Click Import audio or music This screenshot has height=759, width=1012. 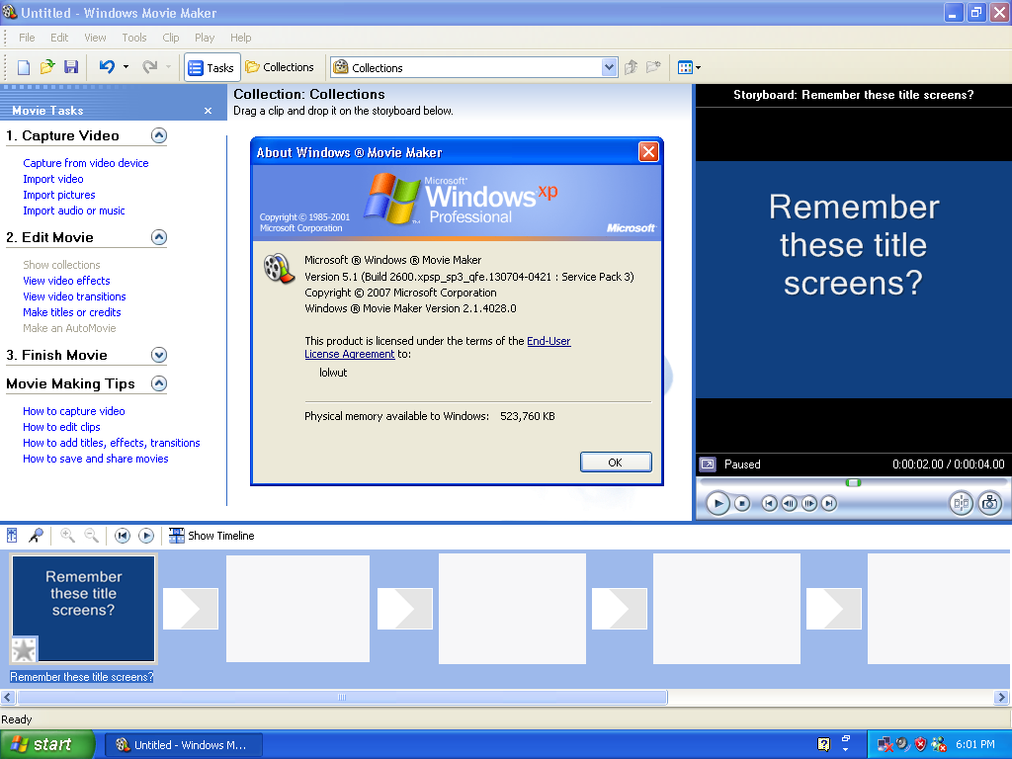tap(73, 211)
